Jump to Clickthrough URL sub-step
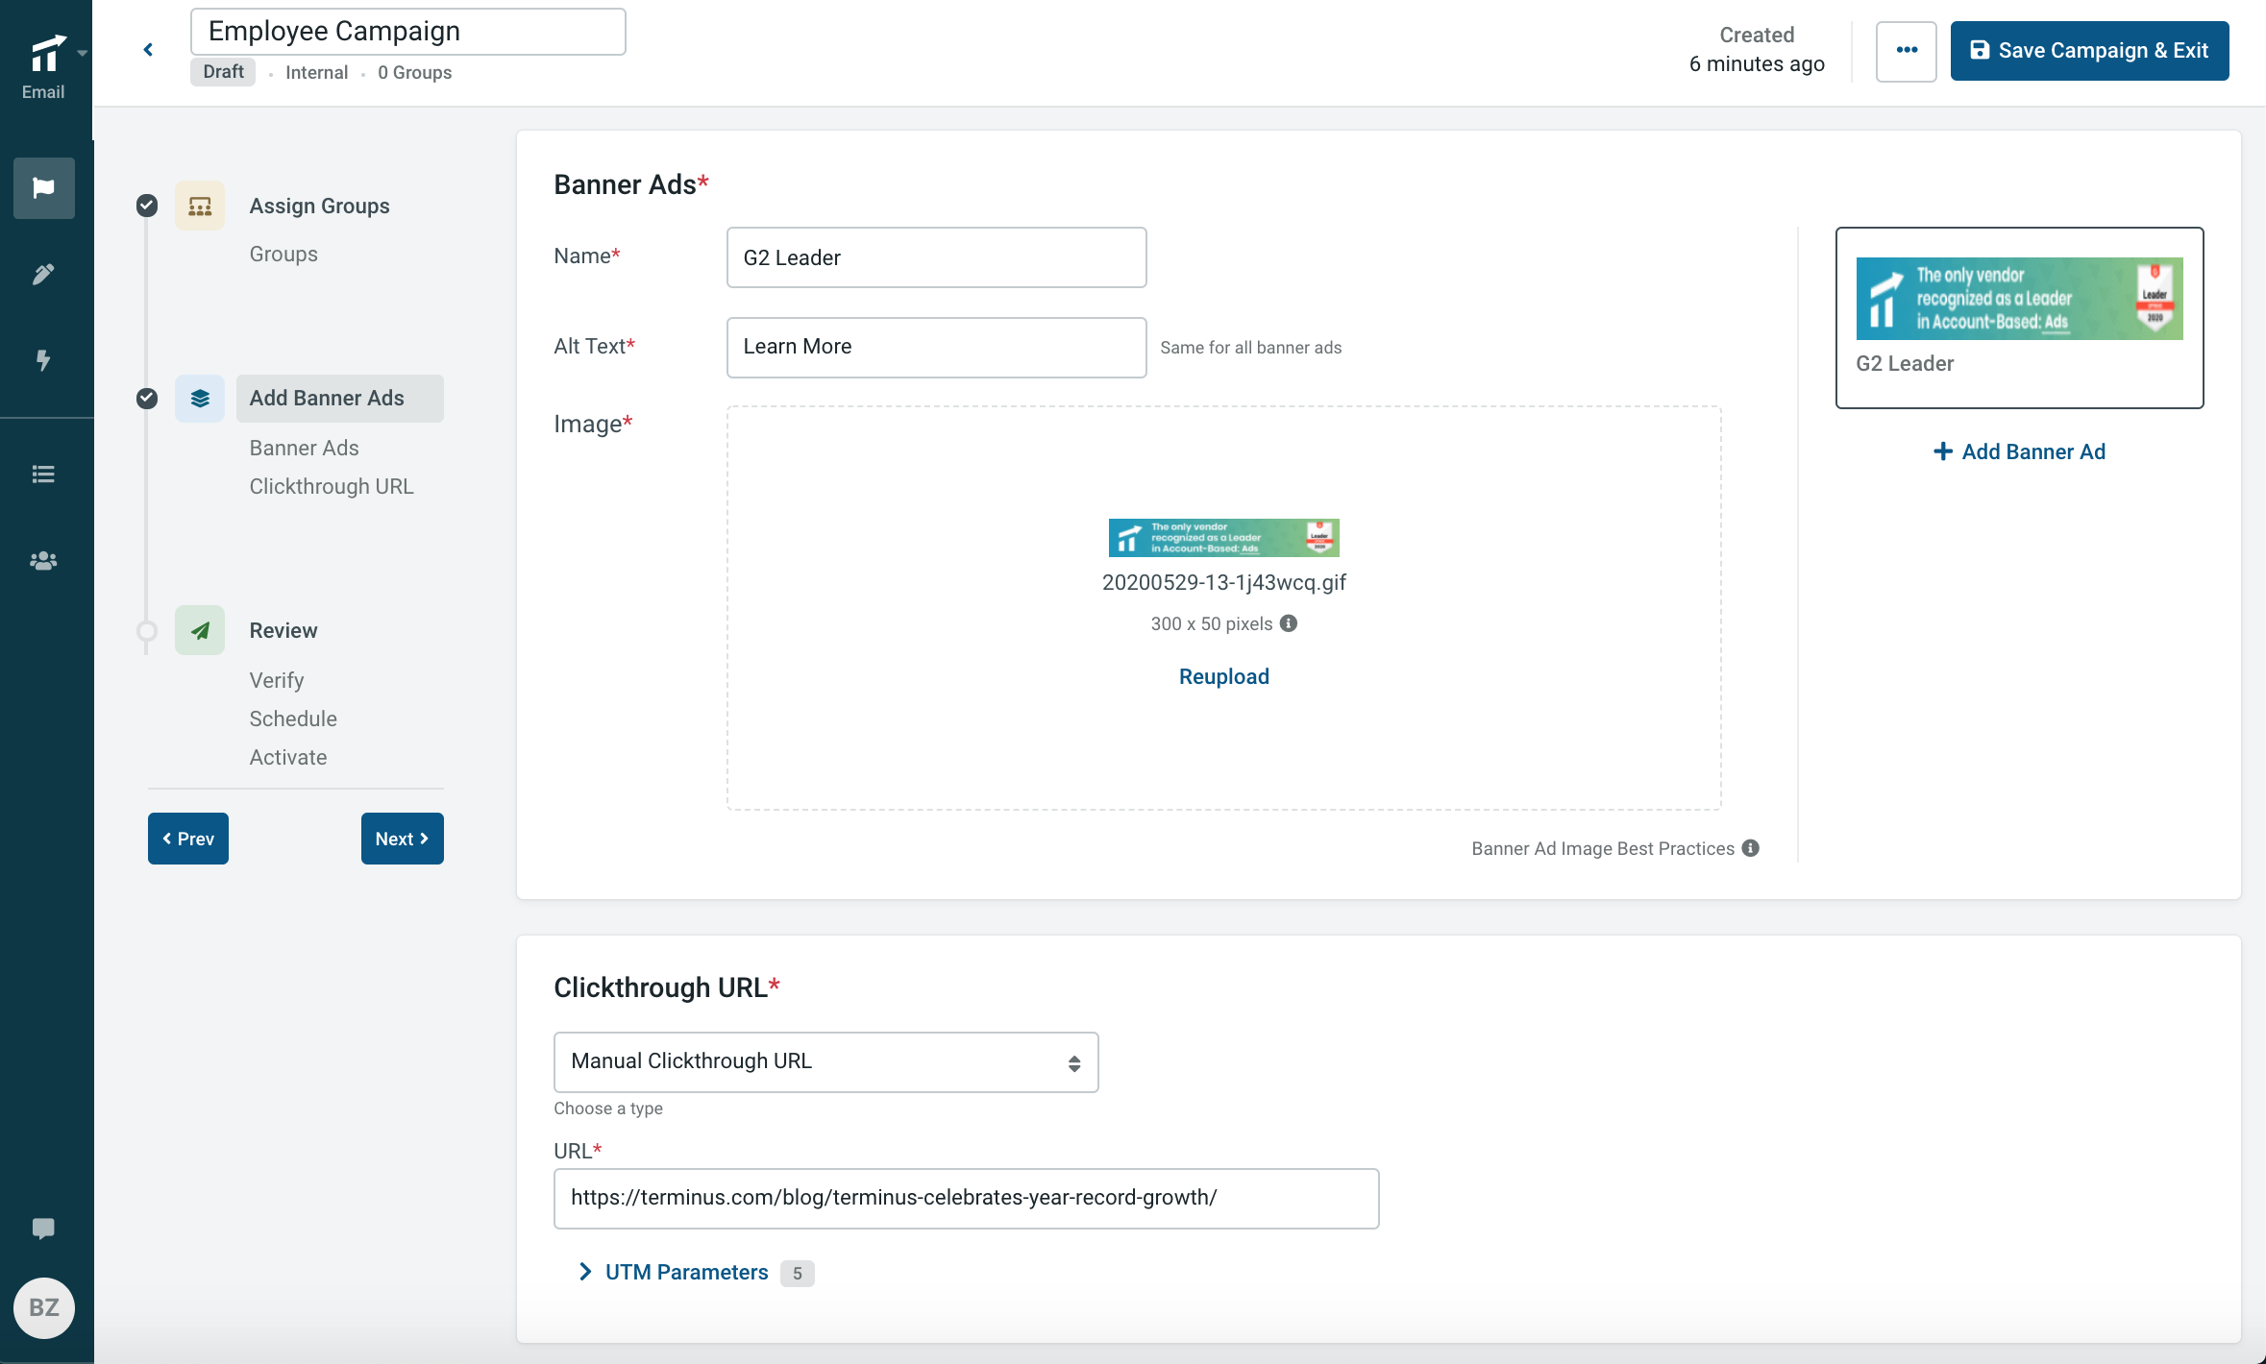The height and width of the screenshot is (1364, 2266). pyautogui.click(x=332, y=486)
